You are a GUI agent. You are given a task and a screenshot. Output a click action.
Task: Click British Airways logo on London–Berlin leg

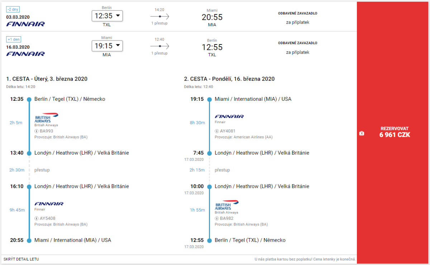coord(226,205)
